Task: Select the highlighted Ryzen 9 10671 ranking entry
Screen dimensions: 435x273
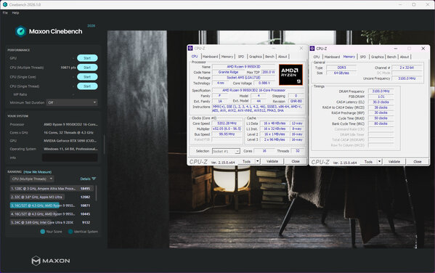Action: pos(52,205)
